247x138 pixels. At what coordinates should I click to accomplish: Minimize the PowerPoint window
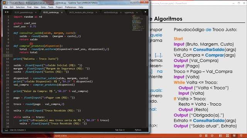tap(233, 3)
